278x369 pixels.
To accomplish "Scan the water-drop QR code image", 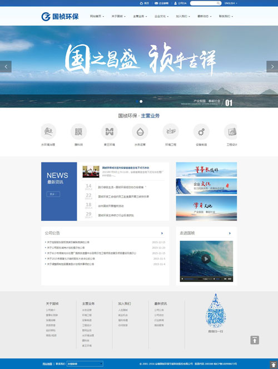I will tap(216, 311).
